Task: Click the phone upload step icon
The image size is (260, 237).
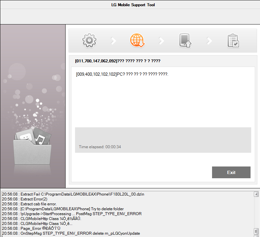Action: pos(185,41)
